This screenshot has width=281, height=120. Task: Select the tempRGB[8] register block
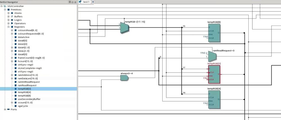tap(214, 33)
